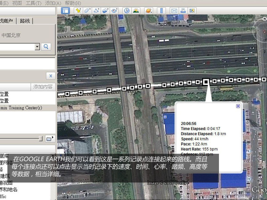Select the 道视图 layer entry

click(6, 183)
